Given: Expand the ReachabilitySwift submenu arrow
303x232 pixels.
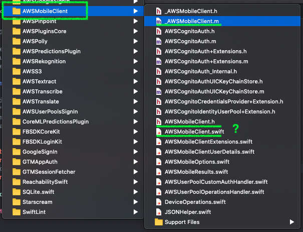Looking at the screenshot, I should 136,182.
